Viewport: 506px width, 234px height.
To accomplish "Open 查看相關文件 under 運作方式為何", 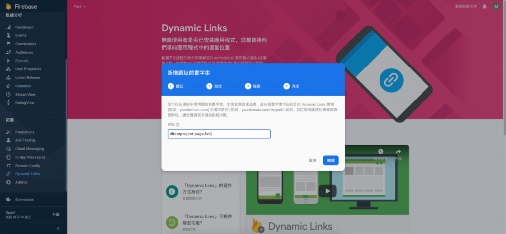I will [192, 198].
